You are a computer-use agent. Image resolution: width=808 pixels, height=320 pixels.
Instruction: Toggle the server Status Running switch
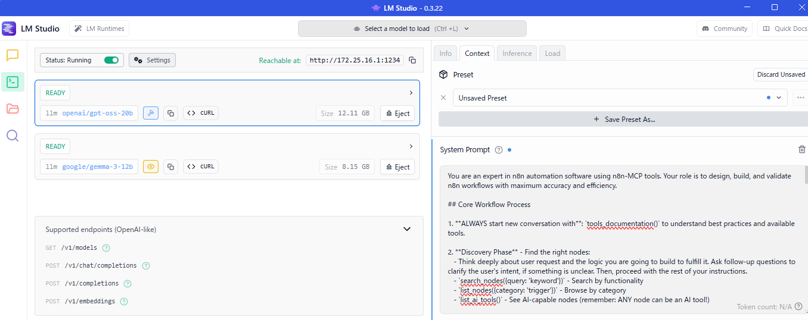111,60
